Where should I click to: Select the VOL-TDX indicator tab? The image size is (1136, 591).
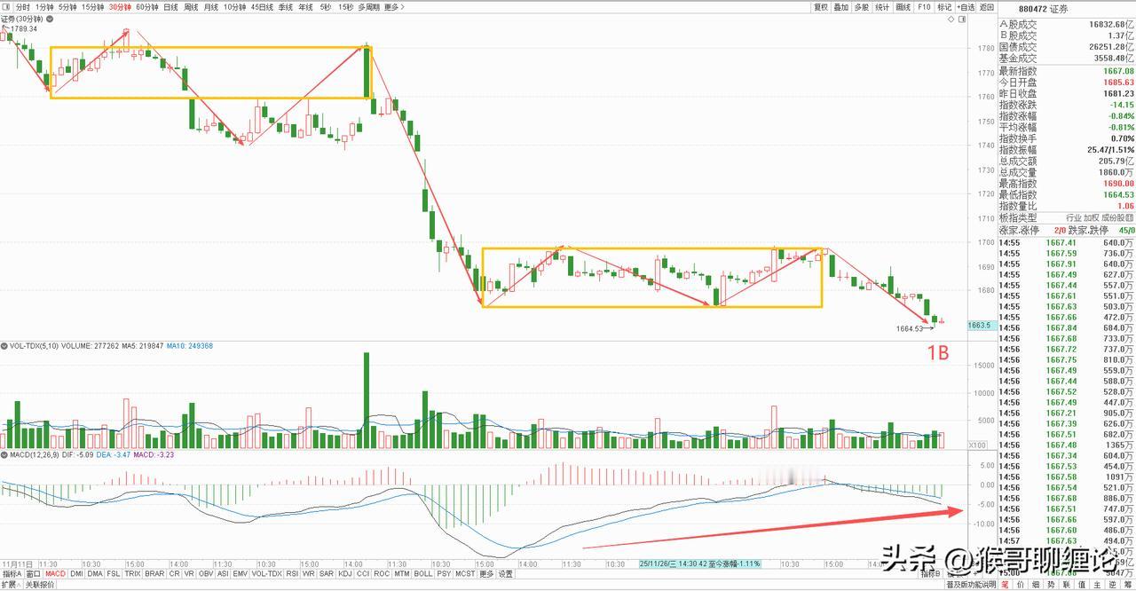tap(267, 575)
